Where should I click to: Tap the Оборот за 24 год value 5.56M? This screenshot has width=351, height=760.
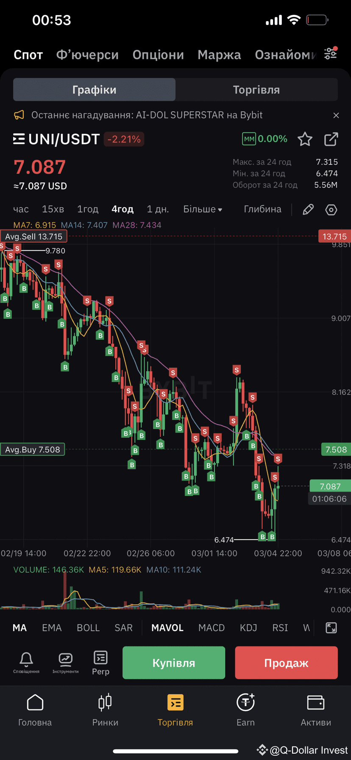(x=326, y=185)
